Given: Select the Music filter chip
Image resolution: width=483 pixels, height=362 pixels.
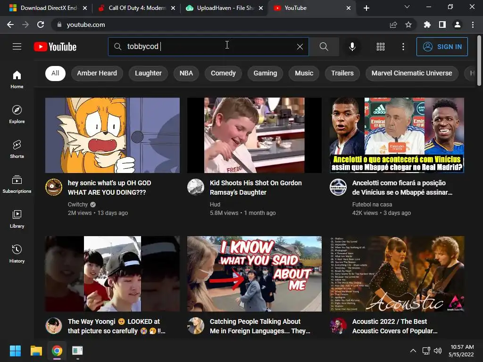Looking at the screenshot, I should (304, 73).
